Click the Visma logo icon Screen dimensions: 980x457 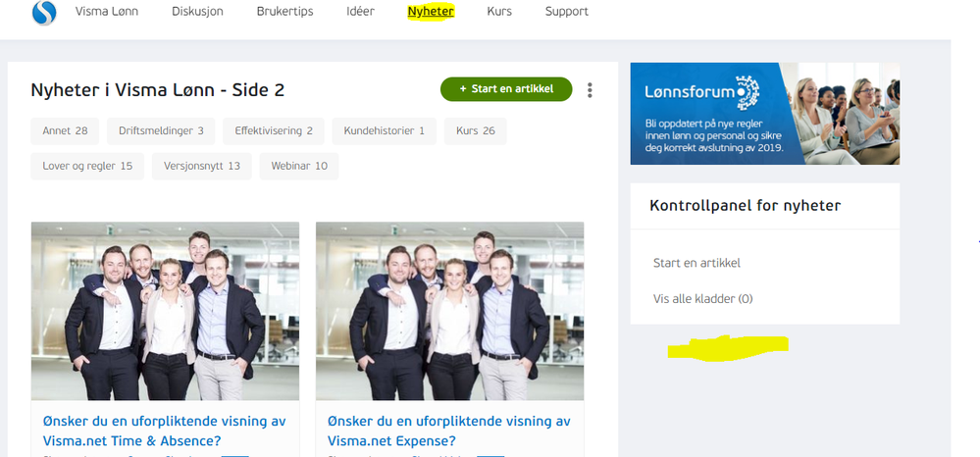[x=44, y=12]
